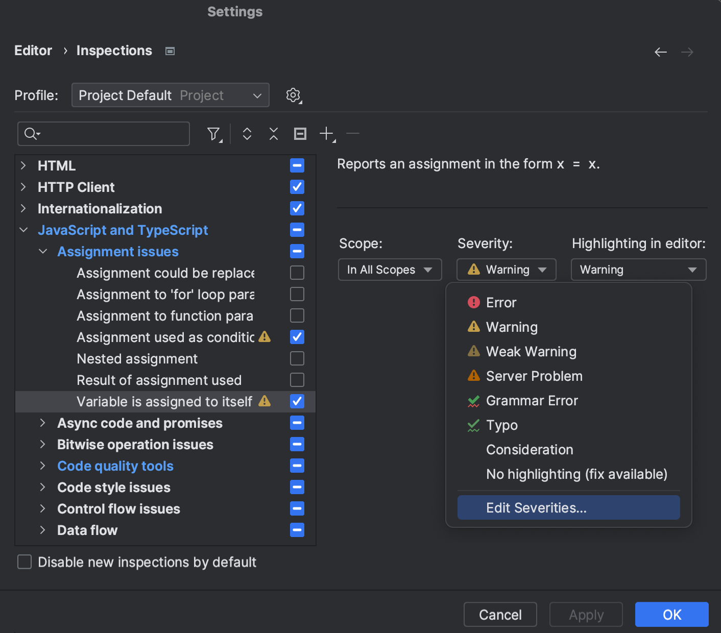
Task: Expand the Code quality tools group
Action: (42, 466)
